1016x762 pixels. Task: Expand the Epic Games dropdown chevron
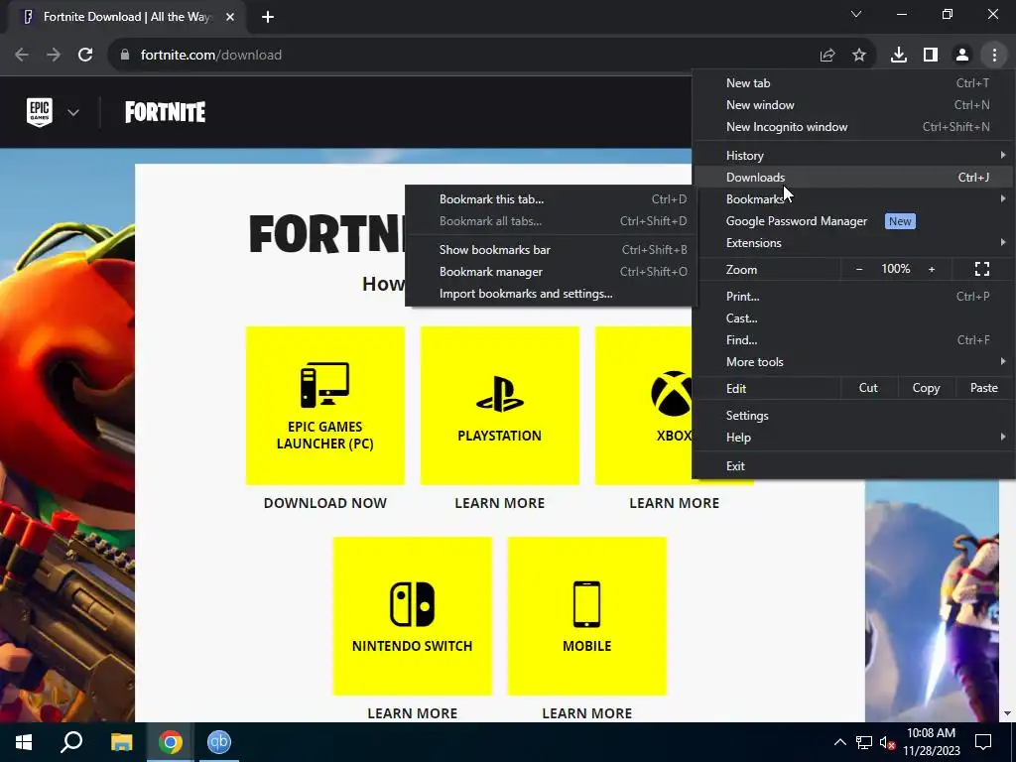[73, 113]
